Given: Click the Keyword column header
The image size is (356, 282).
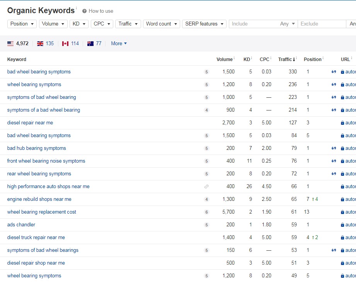Looking at the screenshot, I should (17, 59).
